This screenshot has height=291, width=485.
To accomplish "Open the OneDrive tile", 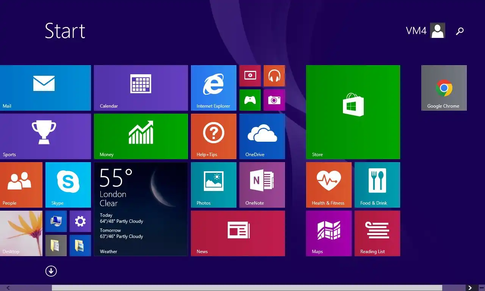I will click(262, 136).
